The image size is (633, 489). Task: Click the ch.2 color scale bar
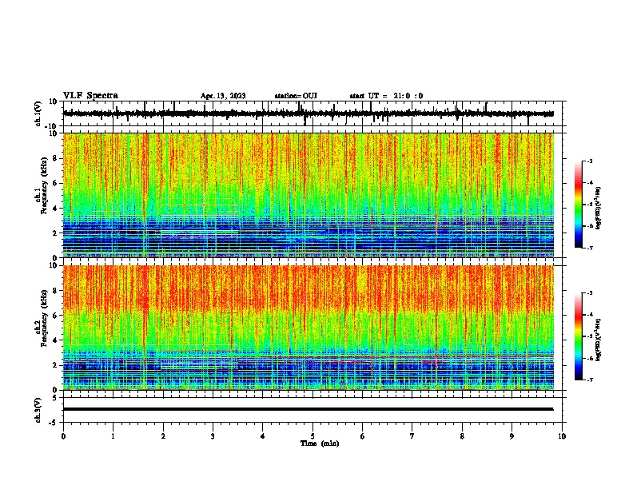pyautogui.click(x=578, y=336)
